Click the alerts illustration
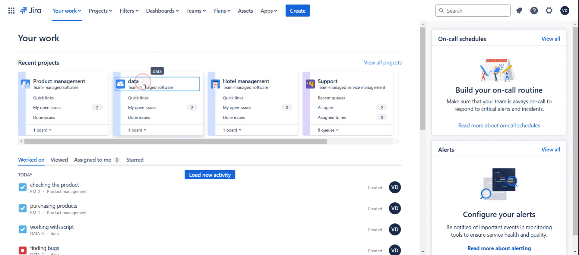This screenshot has width=579, height=255. tap(499, 184)
